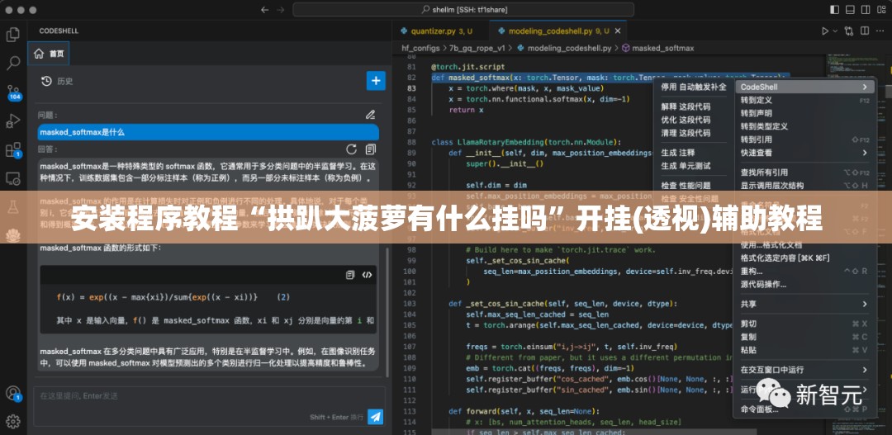The image size is (892, 435).
Task: Send the question with paper plane button
Action: [376, 417]
